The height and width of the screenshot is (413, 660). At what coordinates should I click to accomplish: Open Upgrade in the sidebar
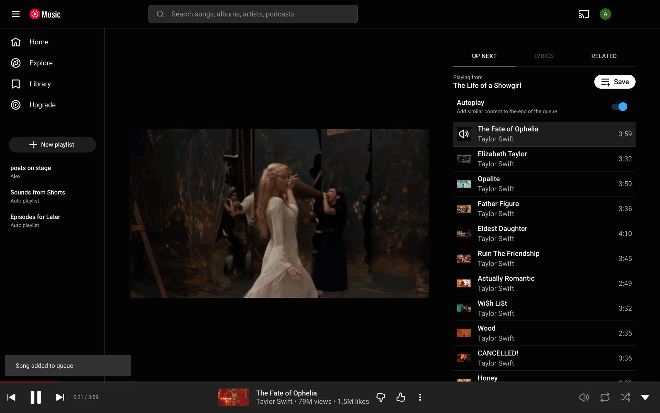pyautogui.click(x=52, y=105)
